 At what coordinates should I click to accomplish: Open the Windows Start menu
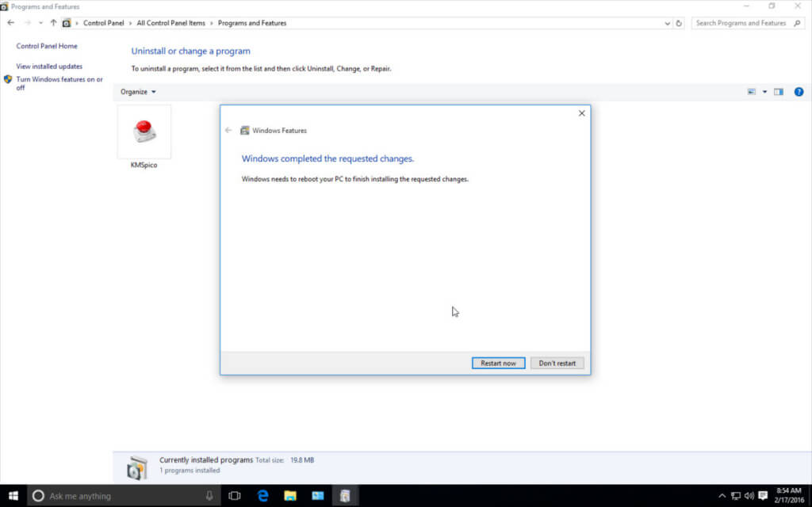pos(13,496)
